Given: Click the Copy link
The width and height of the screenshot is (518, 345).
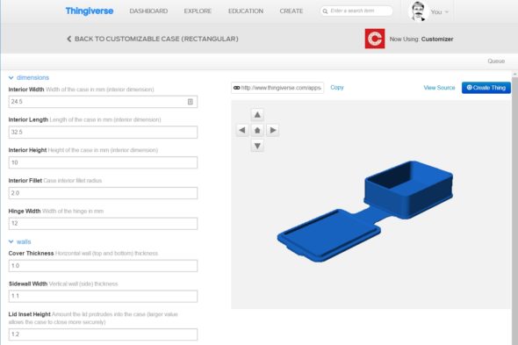Looking at the screenshot, I should tap(337, 88).
